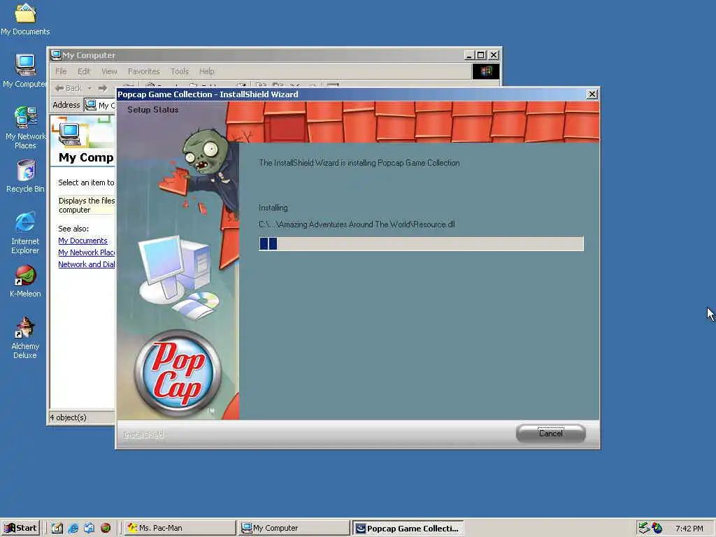Screen dimensions: 716x537
Task: Open the Help menu in My Computer
Action: pyautogui.click(x=206, y=71)
